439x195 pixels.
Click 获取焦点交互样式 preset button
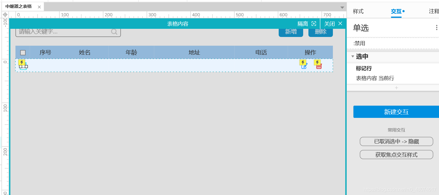[396, 155]
